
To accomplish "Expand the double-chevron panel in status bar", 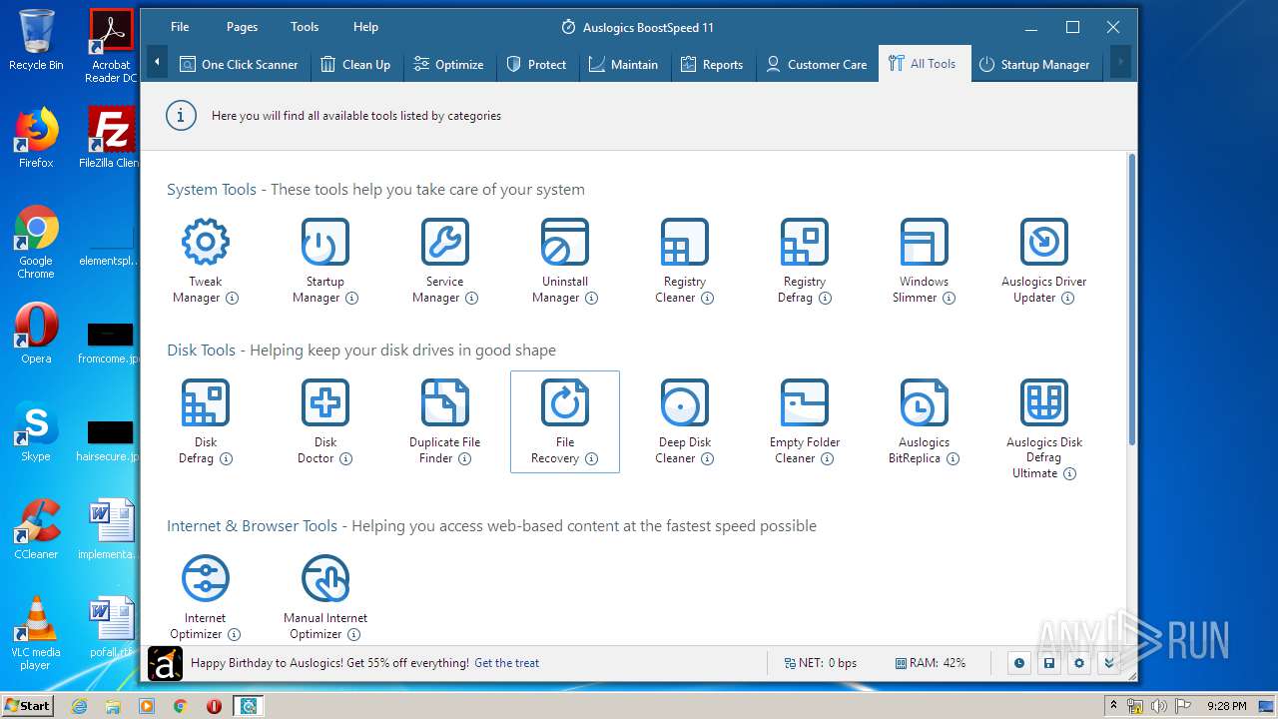I will (x=1108, y=663).
